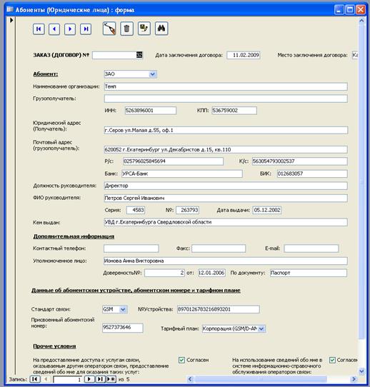The width and height of the screenshot is (370, 387).
Task: Click the БИК field 012683057
Action: click(x=312, y=174)
